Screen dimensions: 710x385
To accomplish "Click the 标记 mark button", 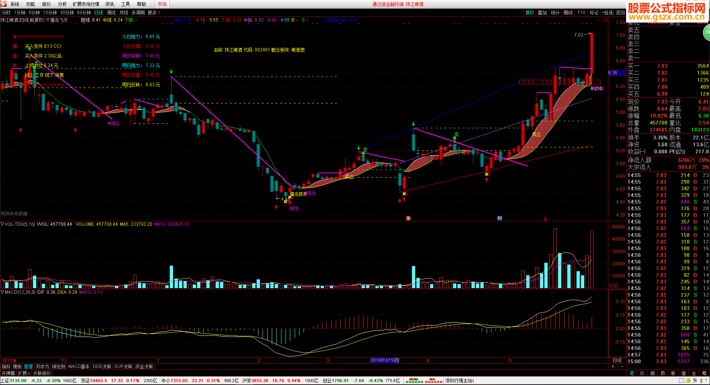I will pos(594,13).
